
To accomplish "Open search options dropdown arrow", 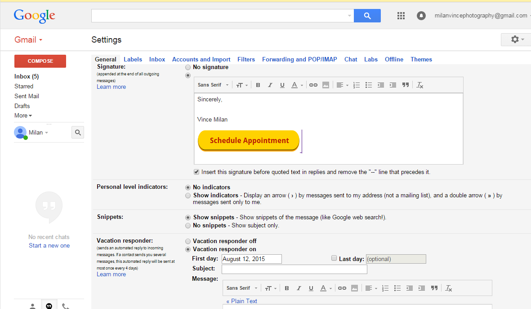I will click(x=349, y=16).
